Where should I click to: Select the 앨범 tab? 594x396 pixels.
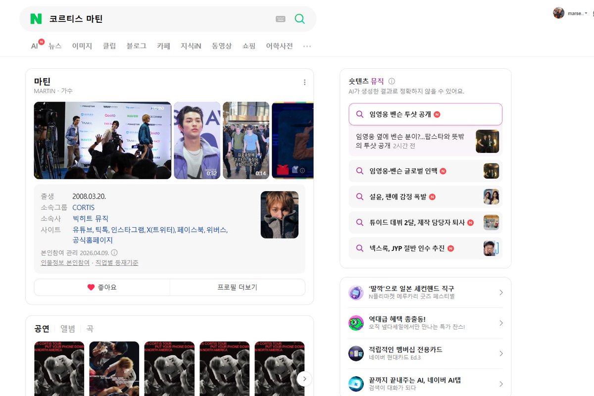[68, 329]
